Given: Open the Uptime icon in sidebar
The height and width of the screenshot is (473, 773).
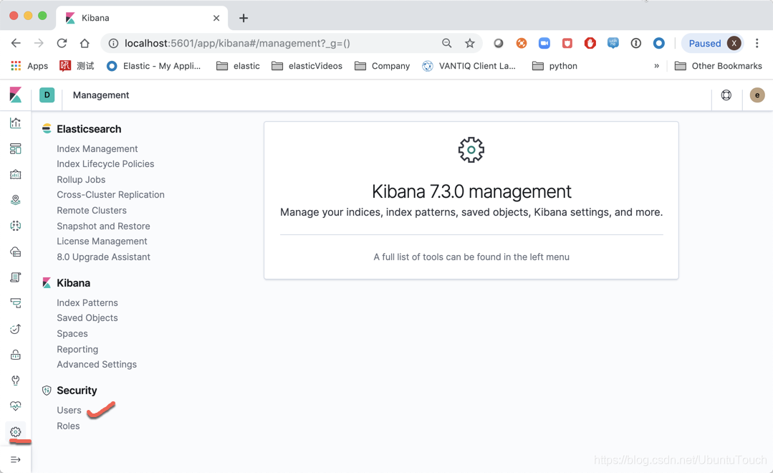Looking at the screenshot, I should (x=15, y=328).
